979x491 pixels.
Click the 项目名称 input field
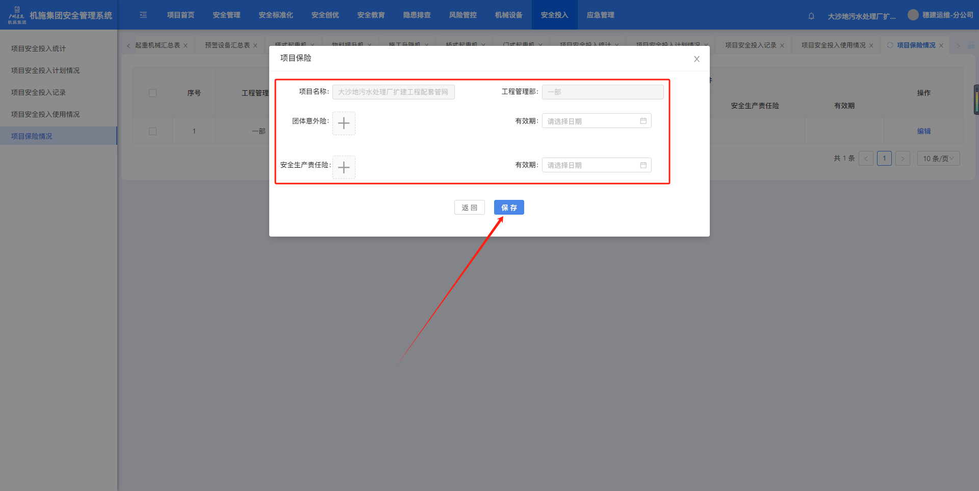(x=393, y=92)
